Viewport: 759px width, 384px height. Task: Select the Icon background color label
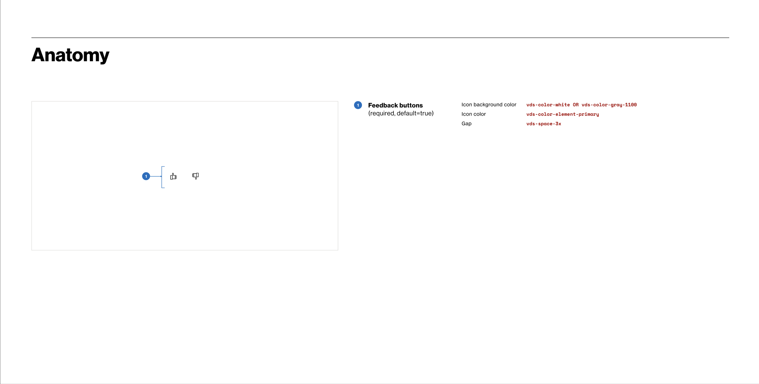tap(489, 105)
